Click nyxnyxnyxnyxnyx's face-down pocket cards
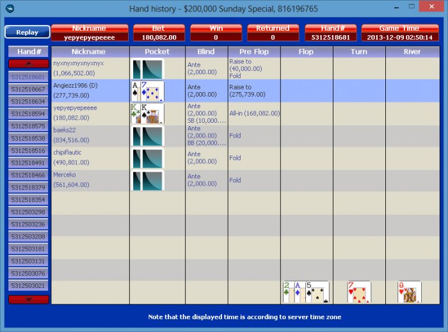The height and width of the screenshot is (332, 448). pyautogui.click(x=148, y=69)
